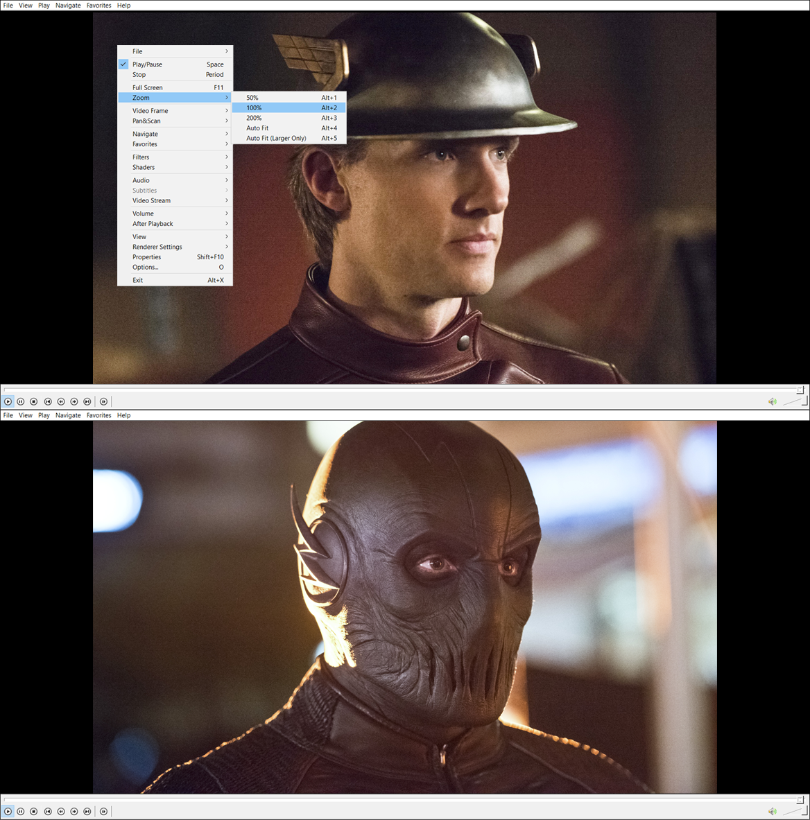Open Favorites menu in top player menu bar
This screenshot has width=810, height=820.
coord(99,6)
